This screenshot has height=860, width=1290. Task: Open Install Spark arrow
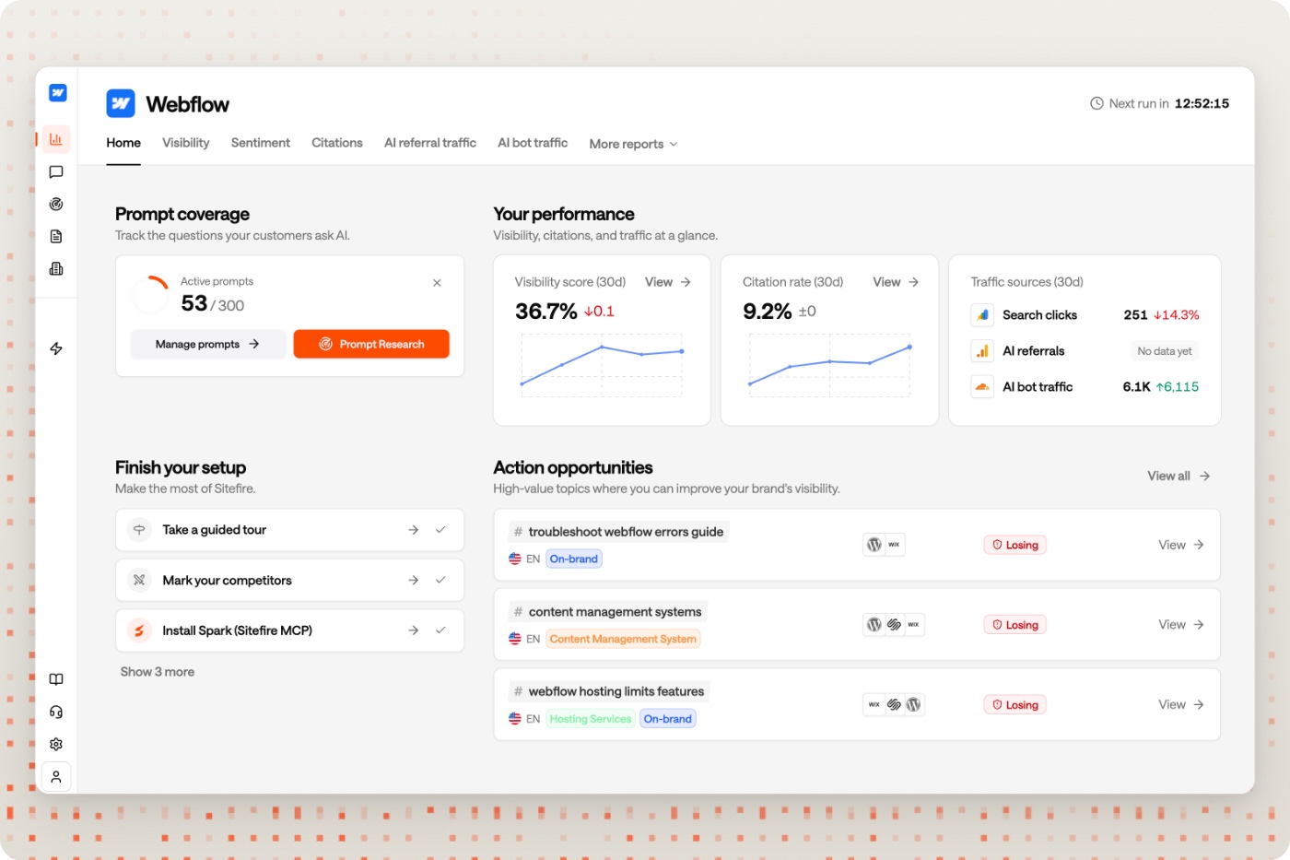414,630
